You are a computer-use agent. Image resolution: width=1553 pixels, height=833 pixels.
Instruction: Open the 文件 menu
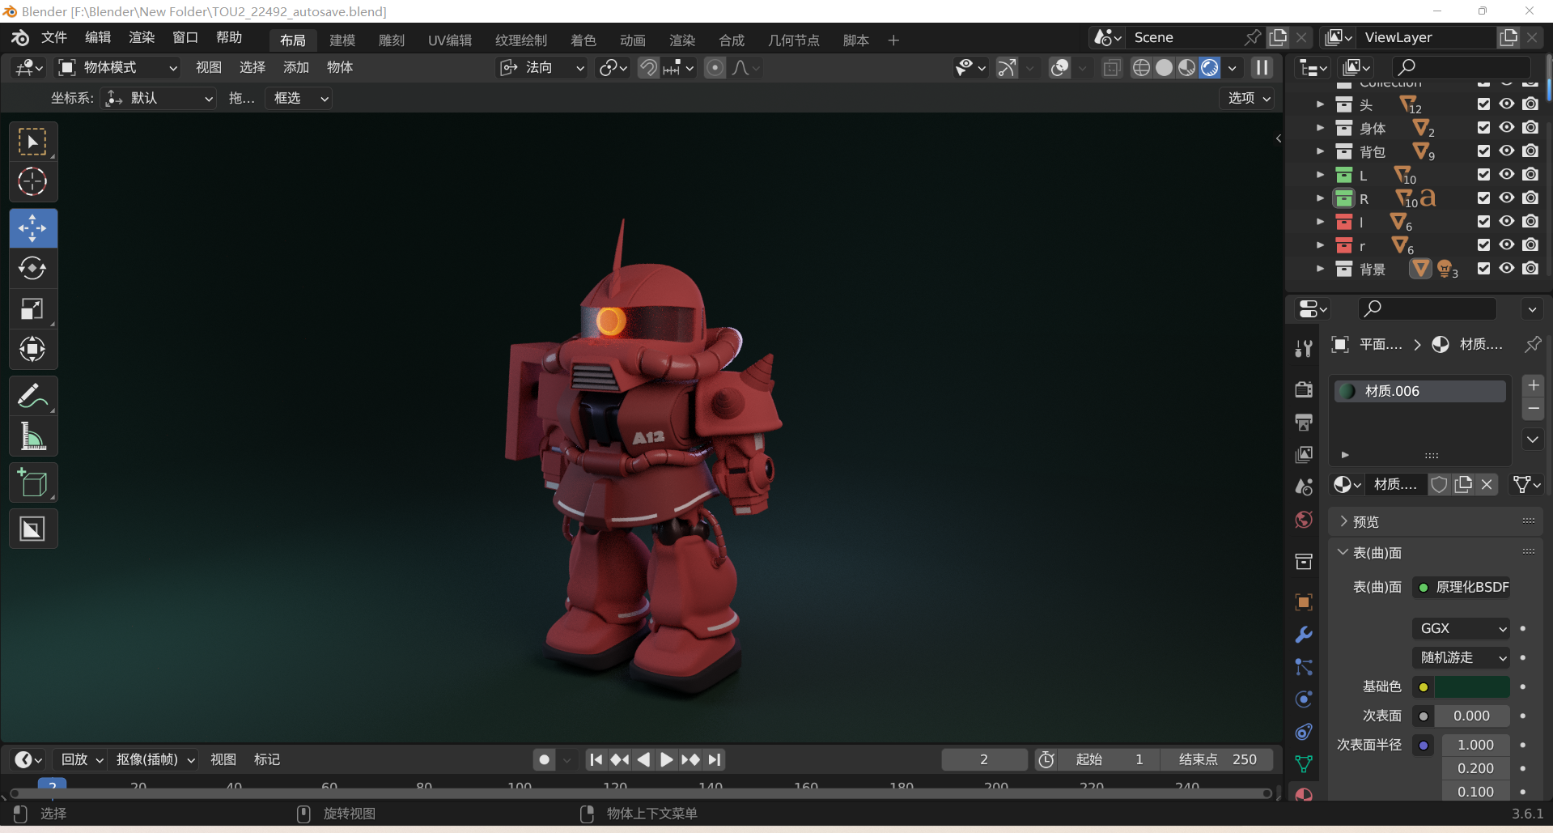(54, 38)
